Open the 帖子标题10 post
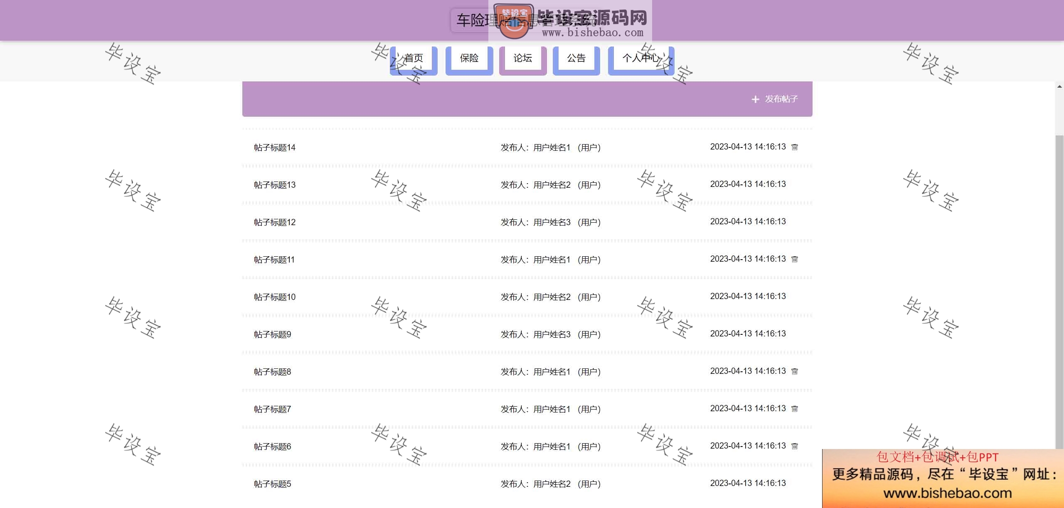The image size is (1064, 508). click(x=275, y=297)
